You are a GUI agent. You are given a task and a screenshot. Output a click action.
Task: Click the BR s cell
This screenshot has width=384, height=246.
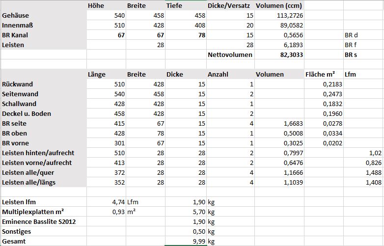364,55
